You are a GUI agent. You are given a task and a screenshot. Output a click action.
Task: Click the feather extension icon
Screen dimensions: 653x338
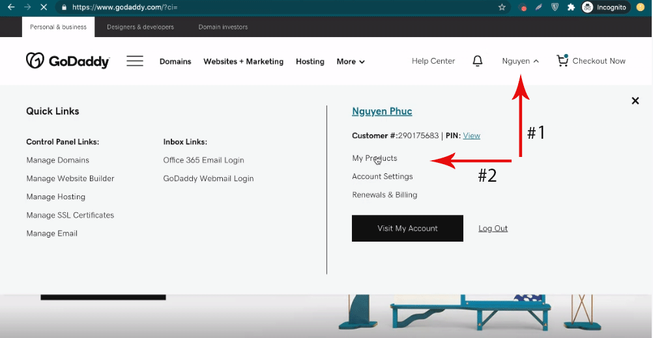(538, 7)
